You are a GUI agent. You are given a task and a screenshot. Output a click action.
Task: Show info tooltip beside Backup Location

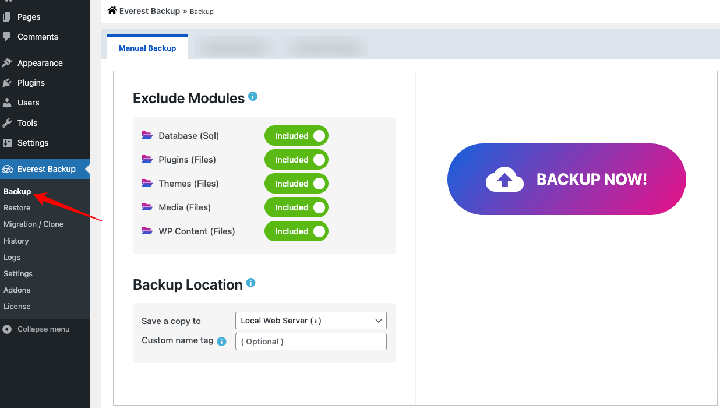point(251,283)
